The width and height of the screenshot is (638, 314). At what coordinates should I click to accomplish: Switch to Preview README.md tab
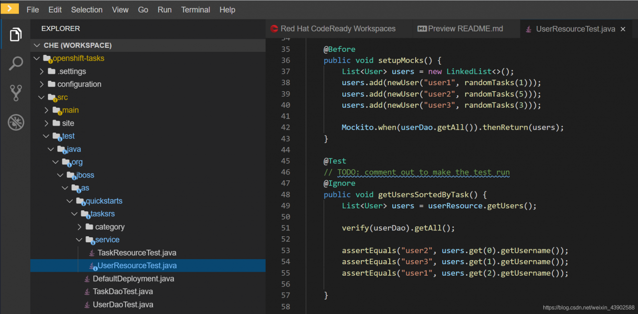(x=465, y=29)
